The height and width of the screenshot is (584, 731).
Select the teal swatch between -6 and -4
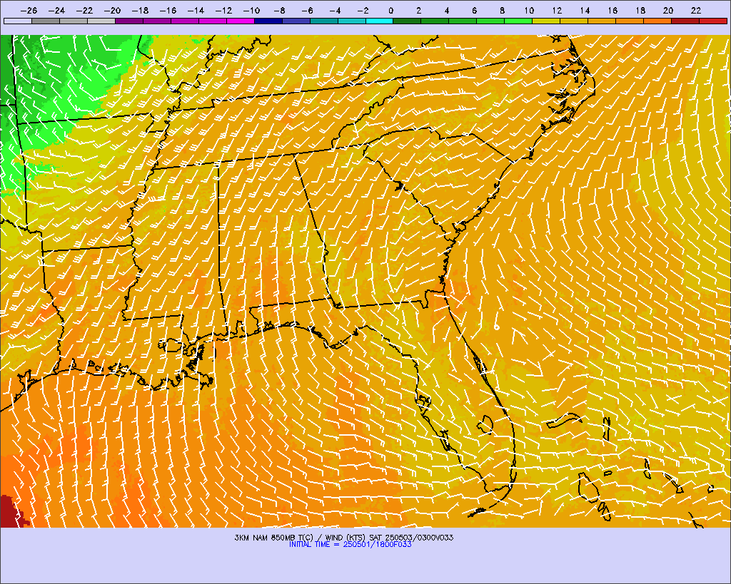coord(324,21)
